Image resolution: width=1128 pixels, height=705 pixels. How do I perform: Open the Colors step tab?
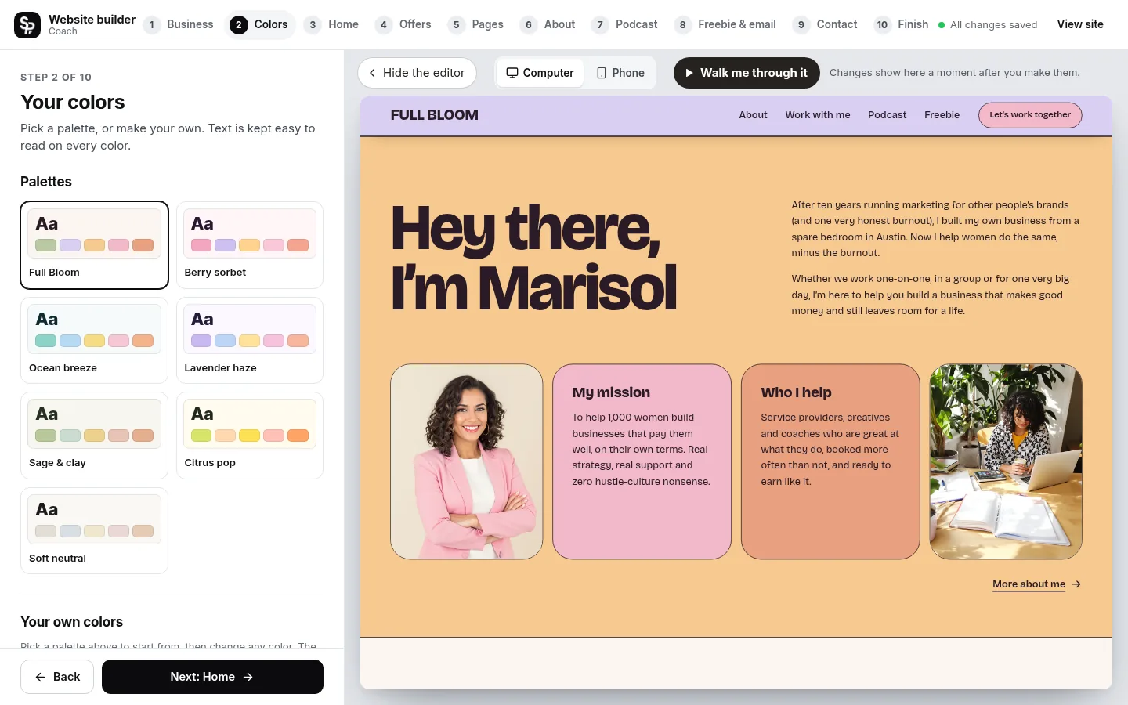[261, 24]
